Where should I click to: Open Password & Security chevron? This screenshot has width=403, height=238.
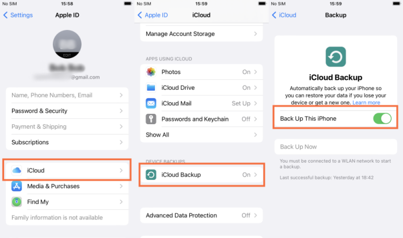(x=121, y=111)
